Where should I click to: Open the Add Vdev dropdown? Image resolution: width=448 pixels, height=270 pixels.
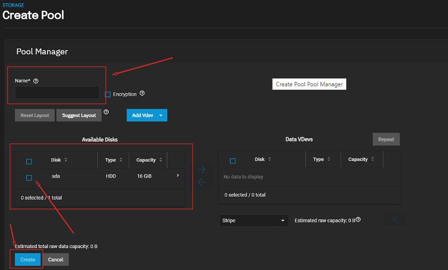click(146, 115)
